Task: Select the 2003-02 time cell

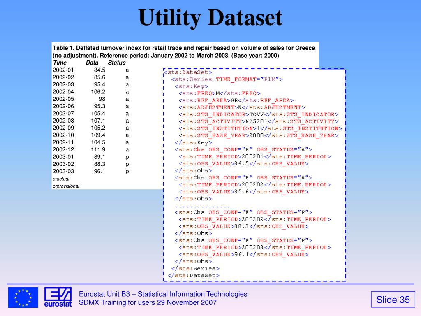Action: click(63, 164)
